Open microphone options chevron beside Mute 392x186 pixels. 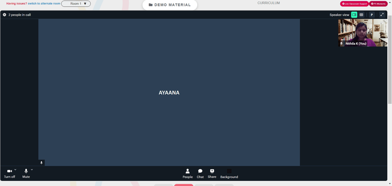32,170
